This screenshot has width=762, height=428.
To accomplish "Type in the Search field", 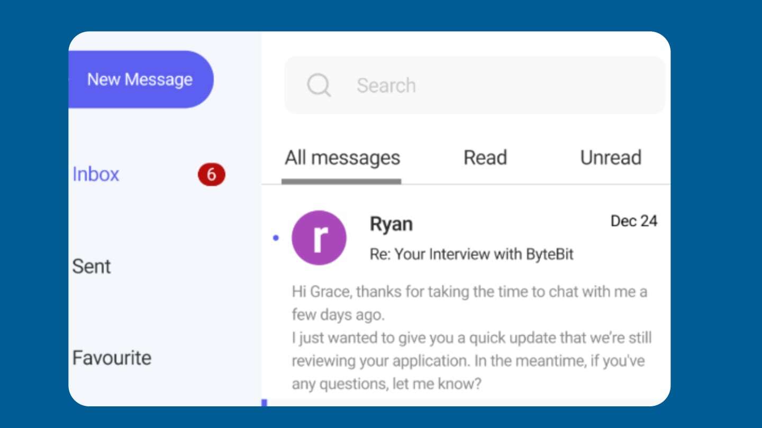I will [x=476, y=85].
